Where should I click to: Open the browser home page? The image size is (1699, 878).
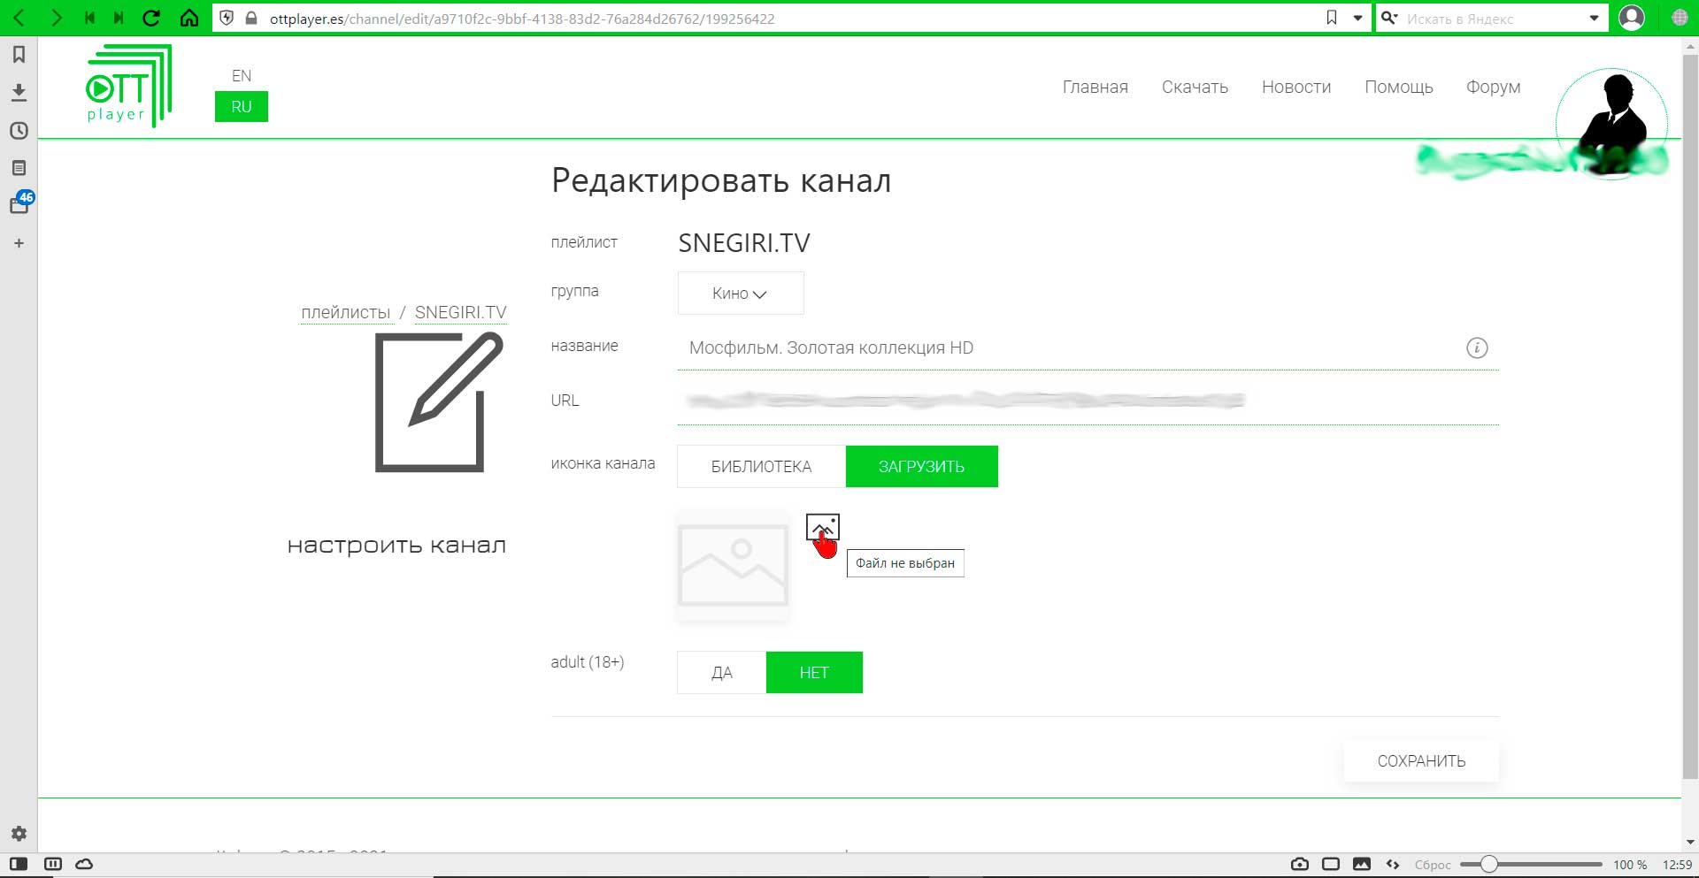pyautogui.click(x=188, y=18)
